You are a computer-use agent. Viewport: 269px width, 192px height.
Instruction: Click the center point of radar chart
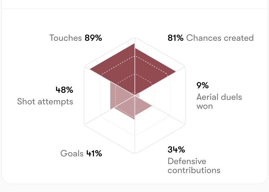[x=135, y=96]
